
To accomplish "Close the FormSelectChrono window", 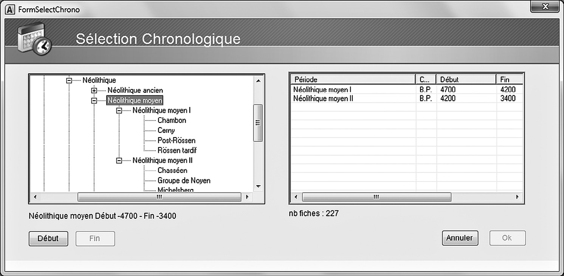I will (x=545, y=6).
